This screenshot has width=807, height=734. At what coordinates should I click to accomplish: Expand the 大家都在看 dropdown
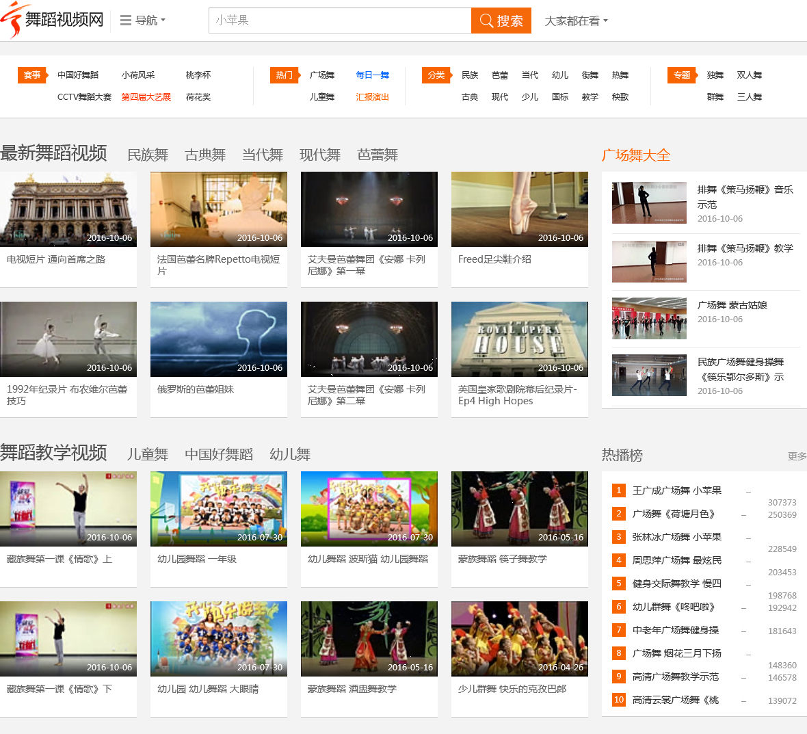(x=576, y=21)
